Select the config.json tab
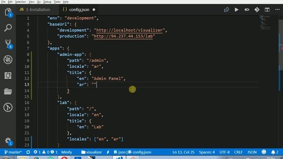Screen dimensions: 283x159 coord(79,10)
